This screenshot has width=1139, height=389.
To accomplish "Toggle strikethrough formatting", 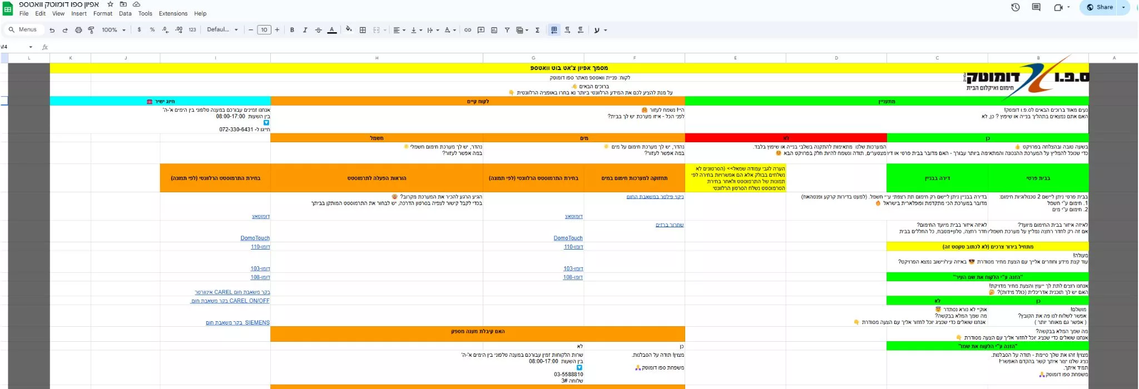I will (x=319, y=30).
